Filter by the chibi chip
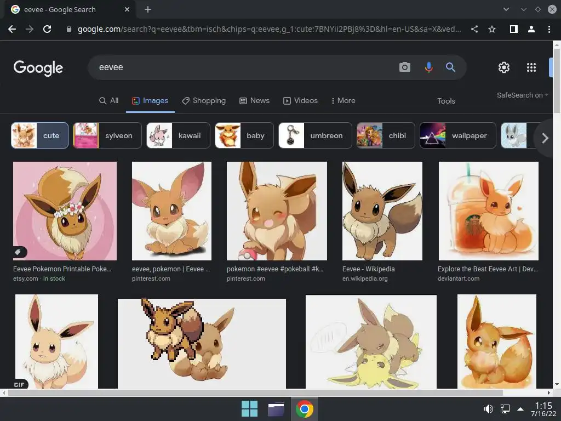 click(386, 135)
